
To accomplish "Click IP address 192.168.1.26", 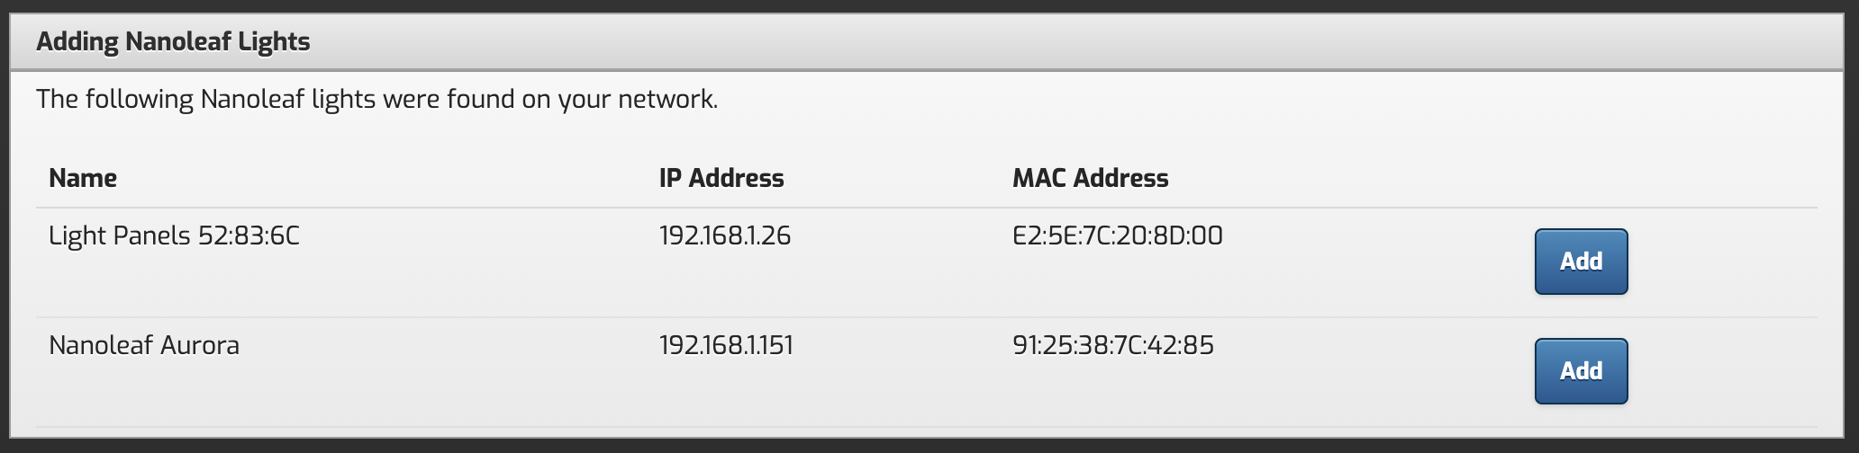I will pos(725,235).
